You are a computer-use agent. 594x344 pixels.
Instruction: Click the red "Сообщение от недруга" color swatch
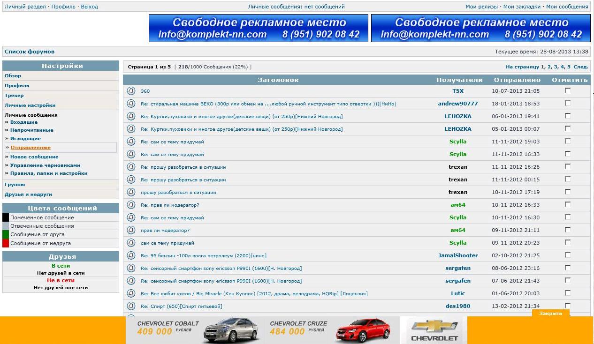click(6, 243)
